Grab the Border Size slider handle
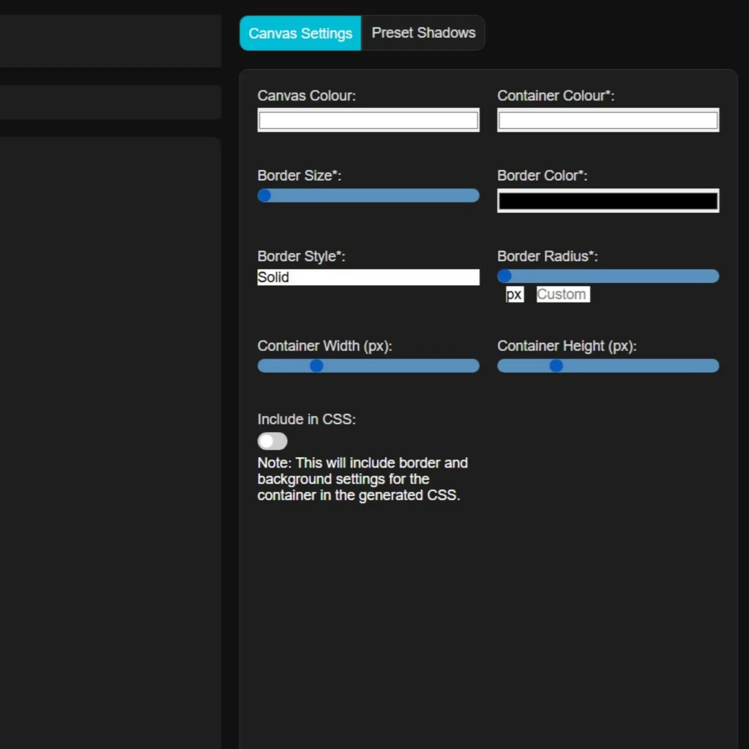Viewport: 749px width, 749px height. 265,196
